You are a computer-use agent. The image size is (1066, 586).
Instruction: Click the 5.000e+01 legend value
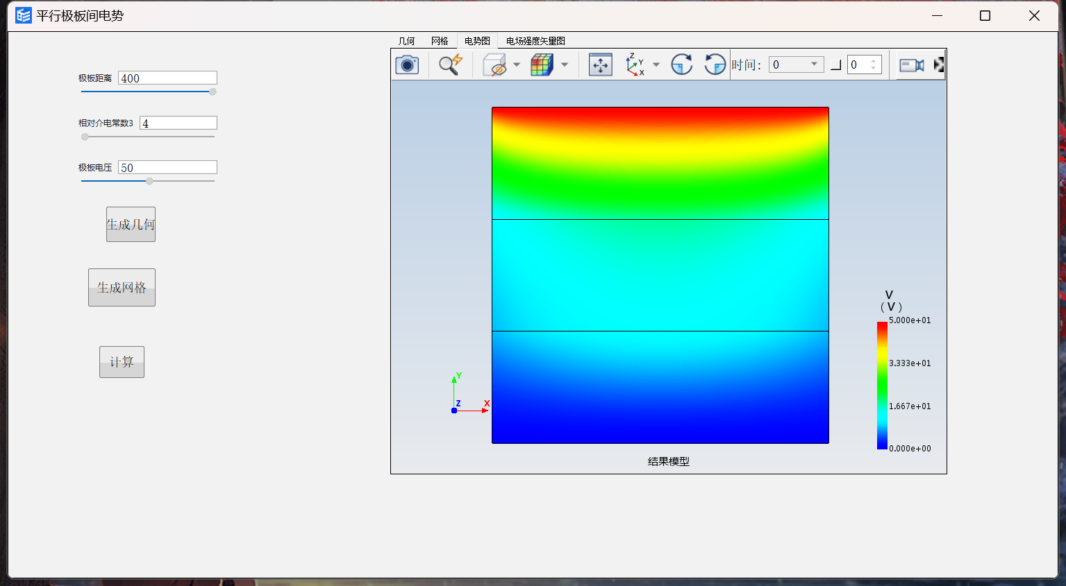coord(910,320)
